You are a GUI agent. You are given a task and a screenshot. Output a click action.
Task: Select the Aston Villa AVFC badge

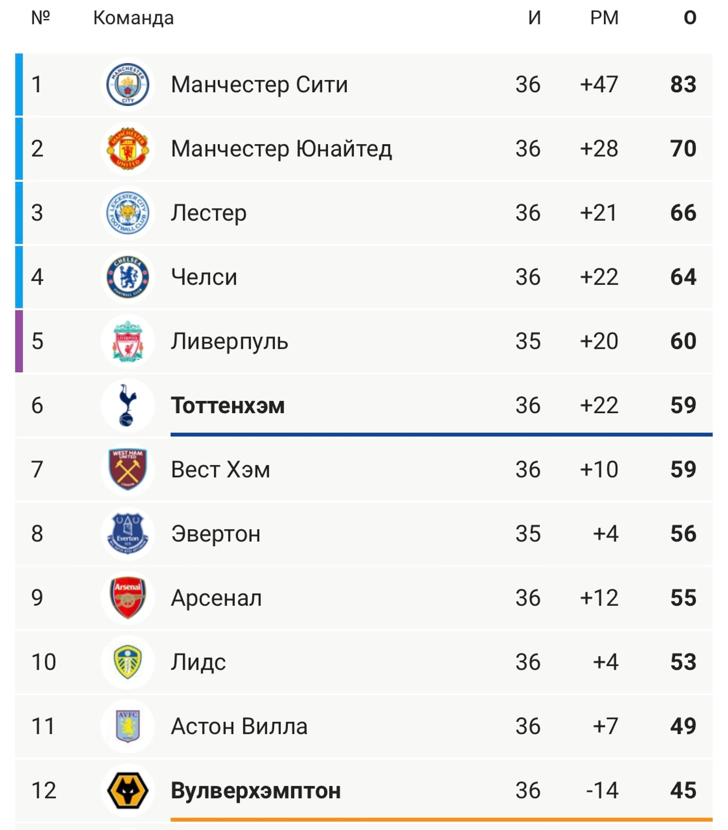[128, 726]
